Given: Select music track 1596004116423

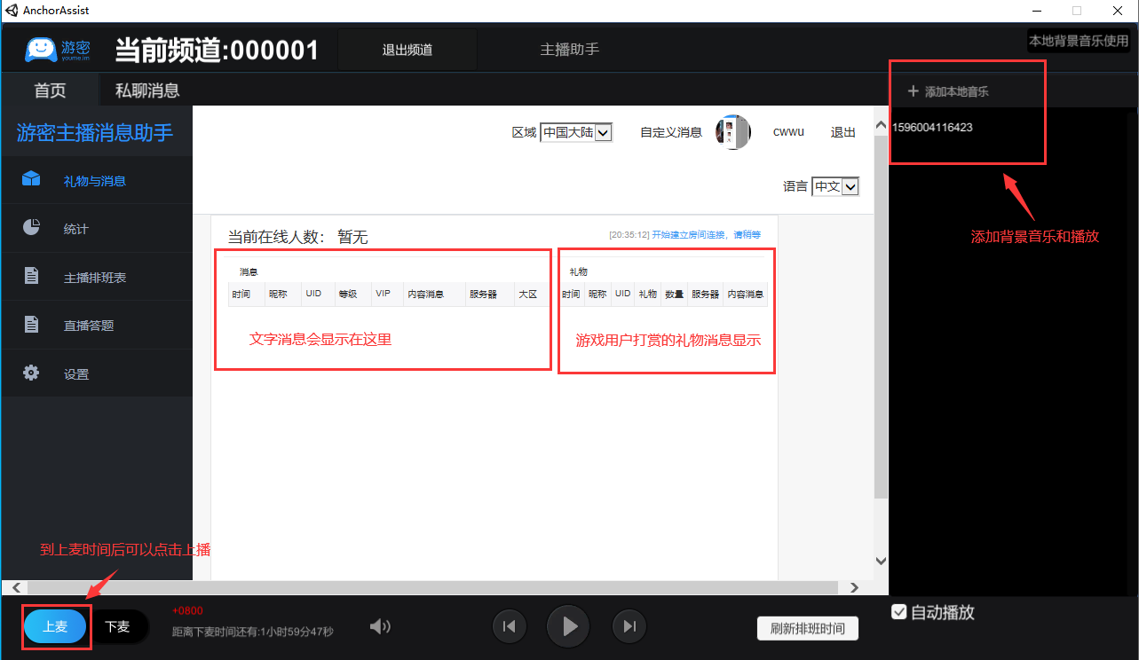Looking at the screenshot, I should pyautogui.click(x=932, y=127).
